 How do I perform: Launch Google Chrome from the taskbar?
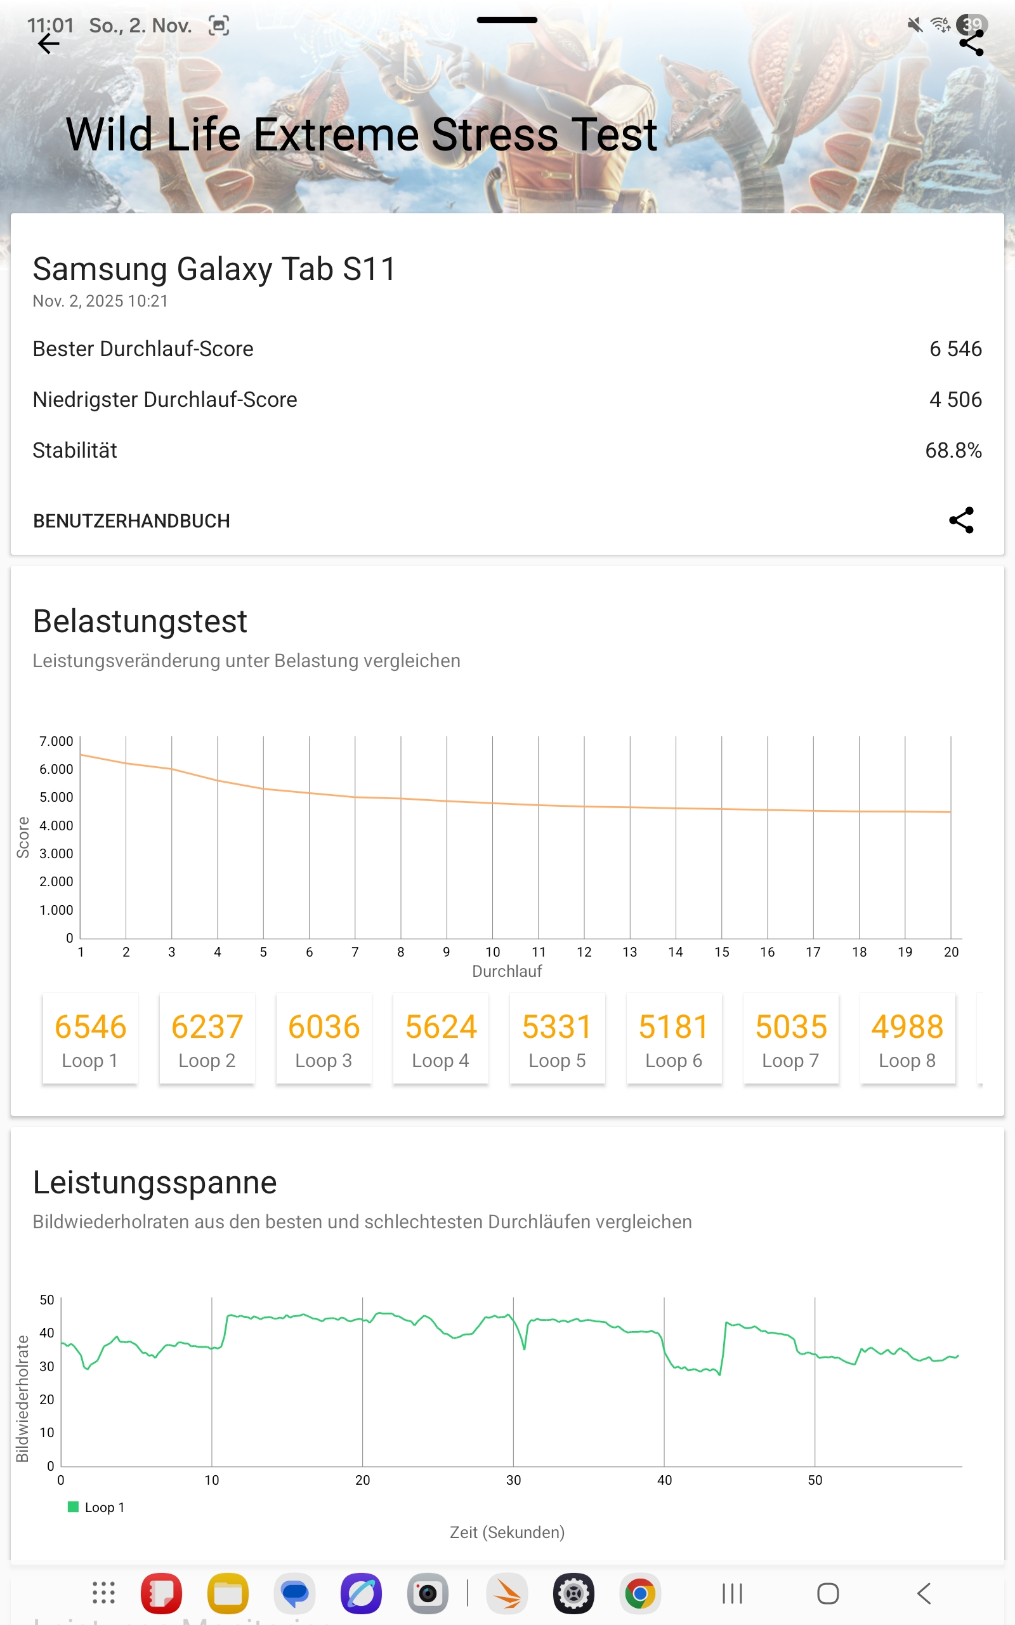coord(639,1593)
